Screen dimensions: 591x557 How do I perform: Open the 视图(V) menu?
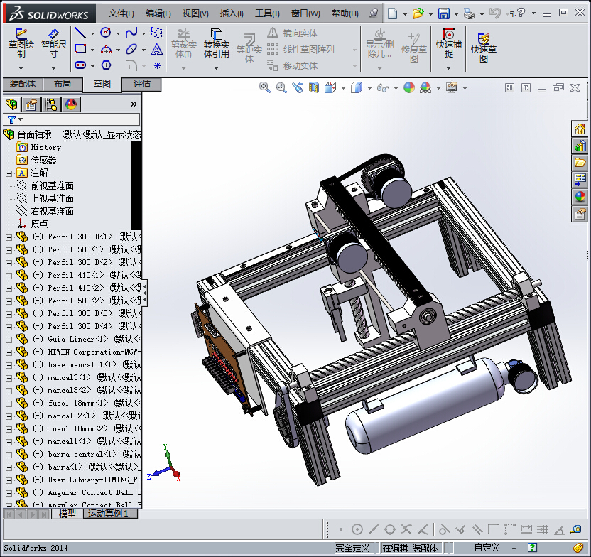195,13
